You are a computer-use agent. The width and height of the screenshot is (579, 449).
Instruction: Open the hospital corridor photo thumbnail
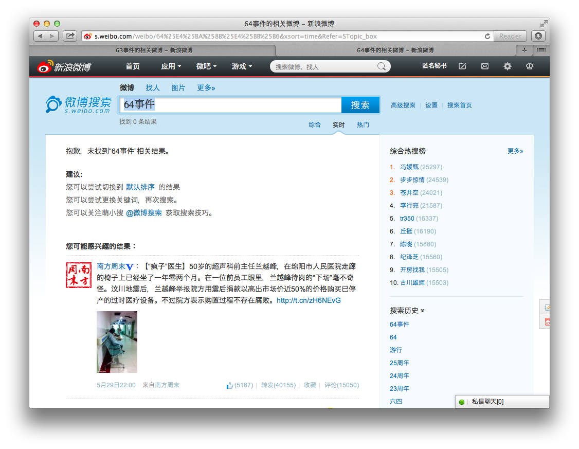pos(117,342)
